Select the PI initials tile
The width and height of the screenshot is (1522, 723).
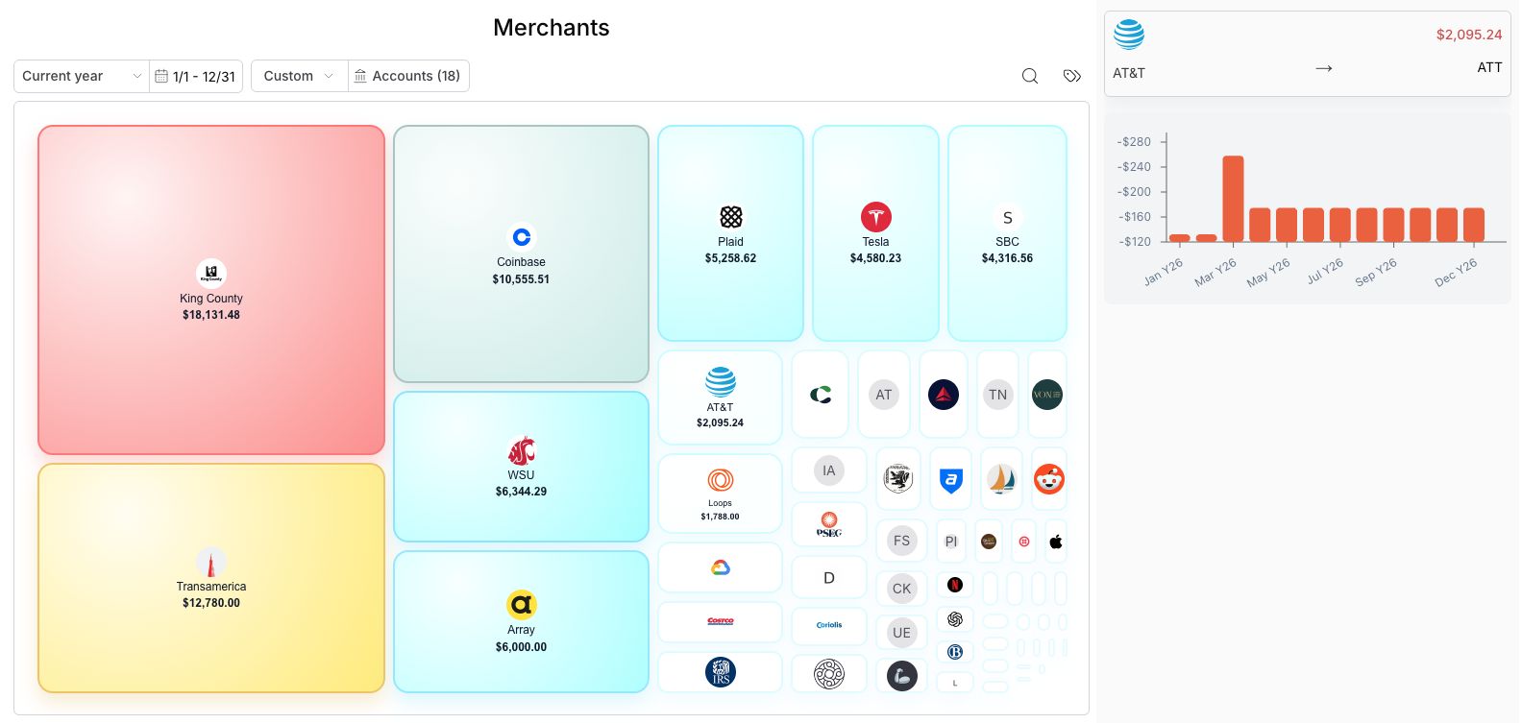coord(951,542)
